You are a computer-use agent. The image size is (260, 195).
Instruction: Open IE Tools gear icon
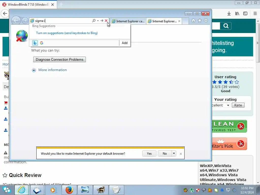click(206, 21)
